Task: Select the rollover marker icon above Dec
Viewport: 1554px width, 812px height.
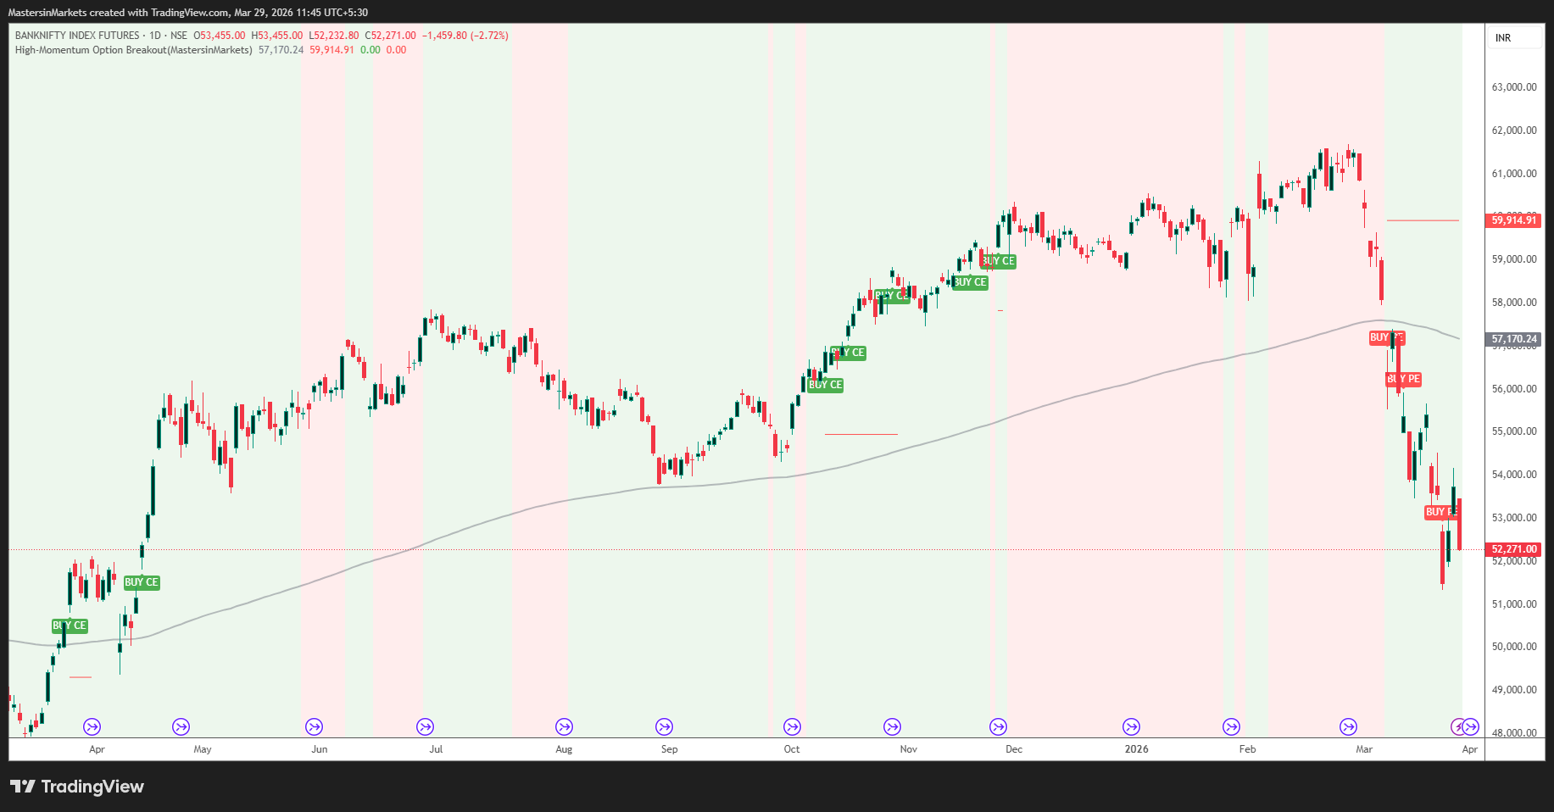Action: [x=998, y=726]
